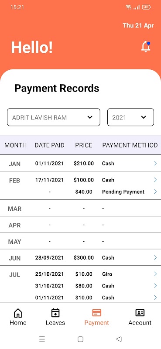Tap Android back triangle button
This screenshot has width=161, height=349.
pyautogui.click(x=119, y=339)
